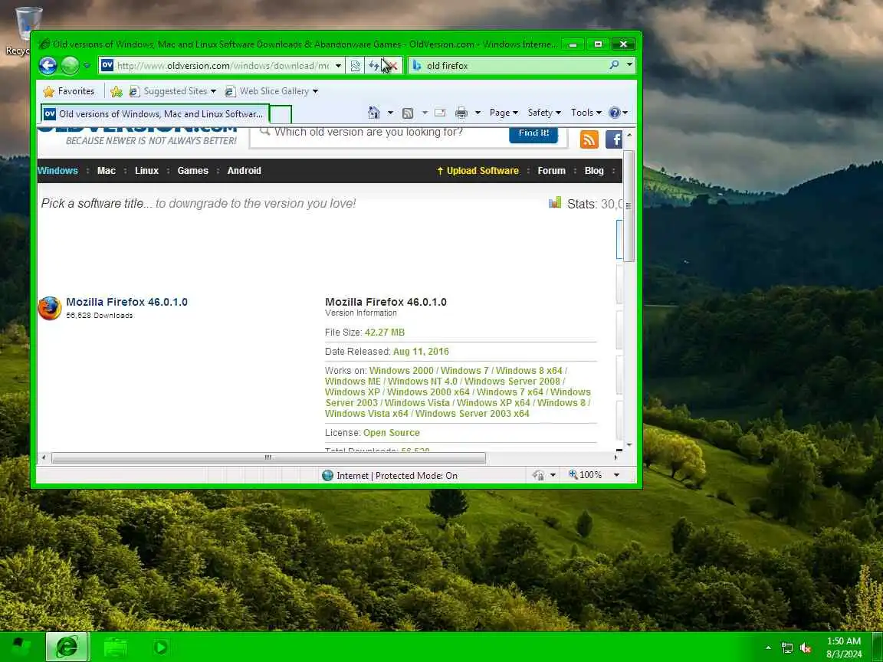
Task: Open the orange RSS feed icon on page
Action: [589, 139]
